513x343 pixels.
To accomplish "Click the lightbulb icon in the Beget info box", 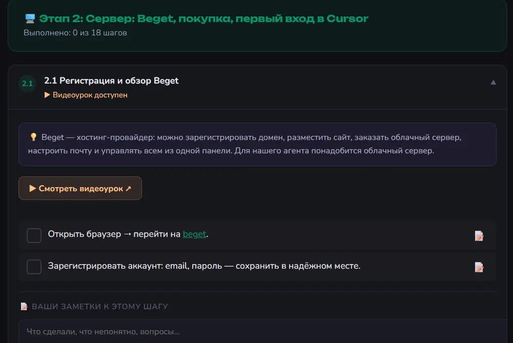I will point(33,137).
